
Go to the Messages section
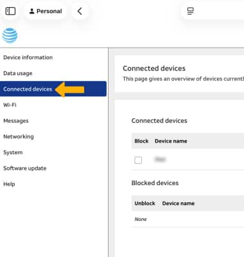pos(16,121)
